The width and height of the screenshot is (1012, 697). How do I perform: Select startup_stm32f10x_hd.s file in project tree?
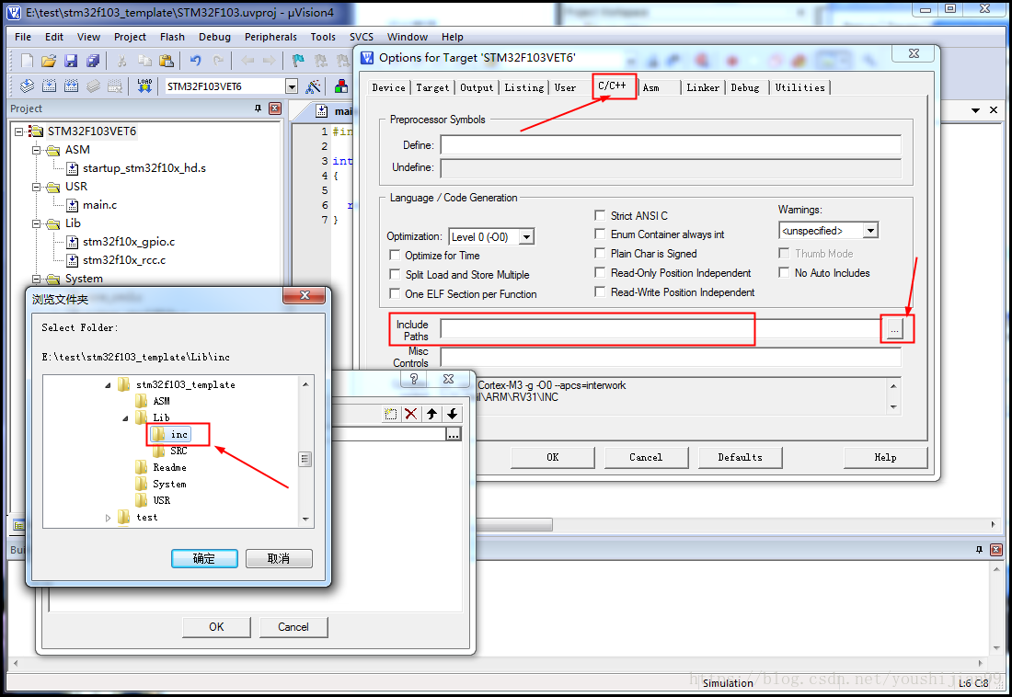(x=144, y=168)
